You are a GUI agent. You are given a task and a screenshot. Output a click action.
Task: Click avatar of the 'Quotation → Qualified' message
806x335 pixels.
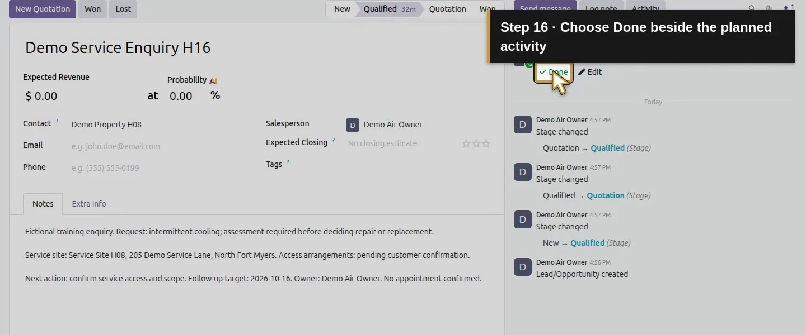tap(522, 125)
